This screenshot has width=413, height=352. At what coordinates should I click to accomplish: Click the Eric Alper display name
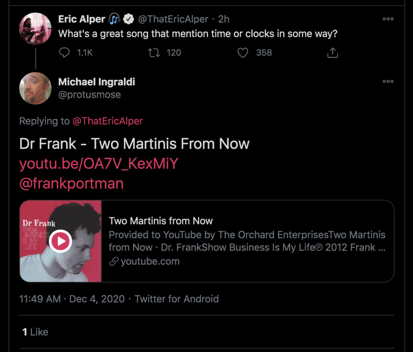point(81,19)
